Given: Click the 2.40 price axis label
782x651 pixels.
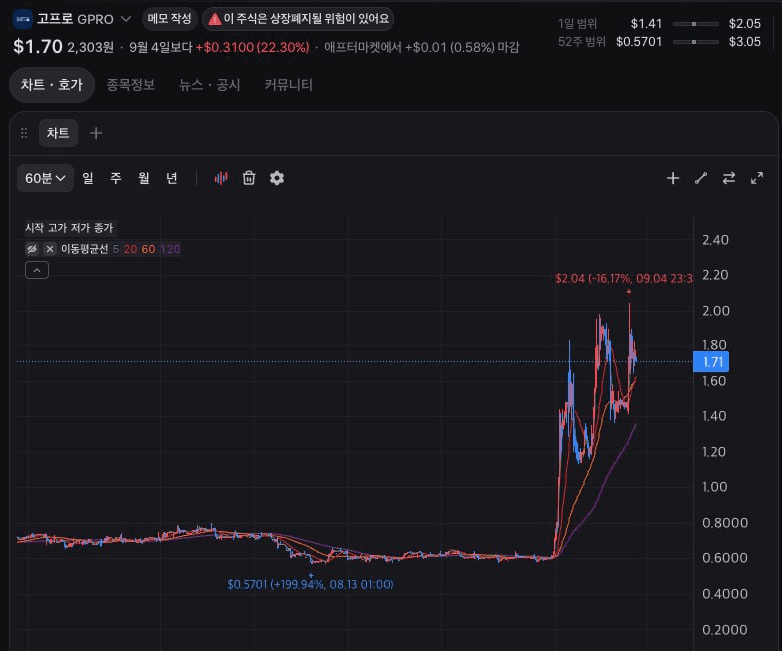Looking at the screenshot, I should tap(716, 240).
